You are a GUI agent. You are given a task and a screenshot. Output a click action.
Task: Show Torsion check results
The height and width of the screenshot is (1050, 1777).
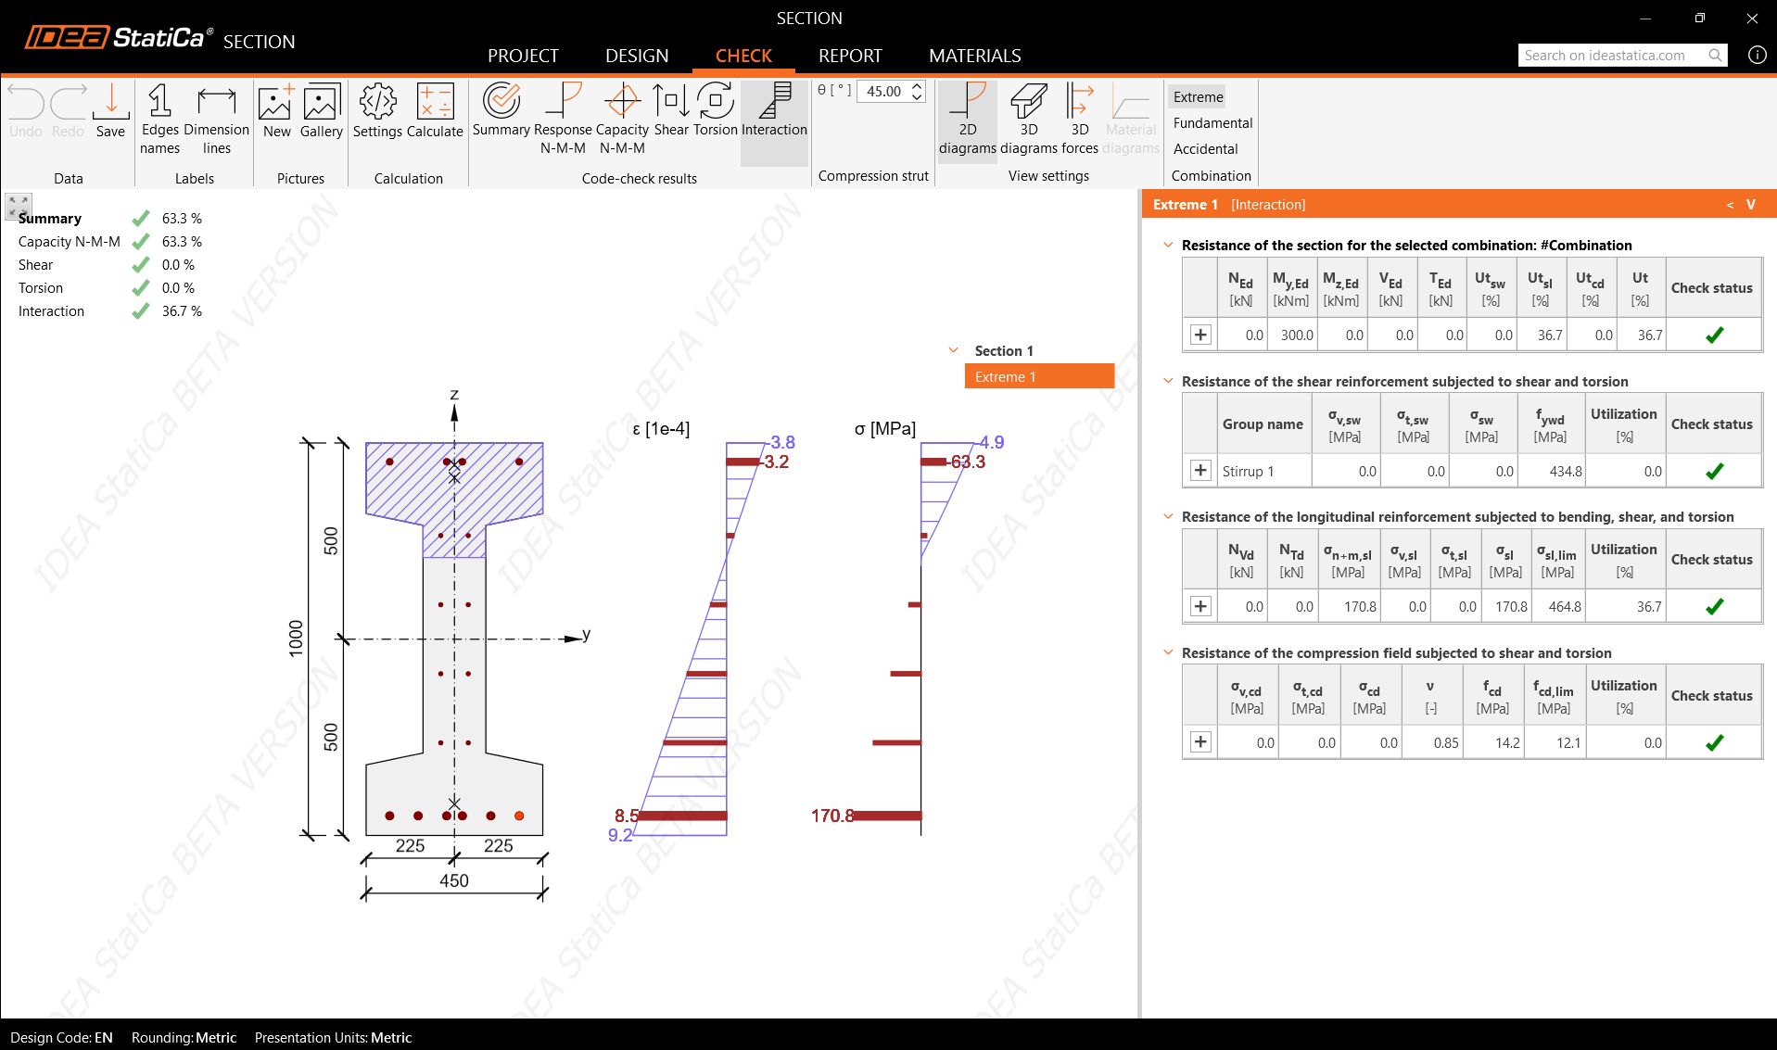(x=716, y=110)
